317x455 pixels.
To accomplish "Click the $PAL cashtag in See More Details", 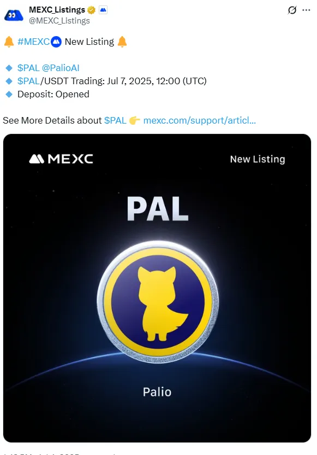I will pyautogui.click(x=115, y=120).
